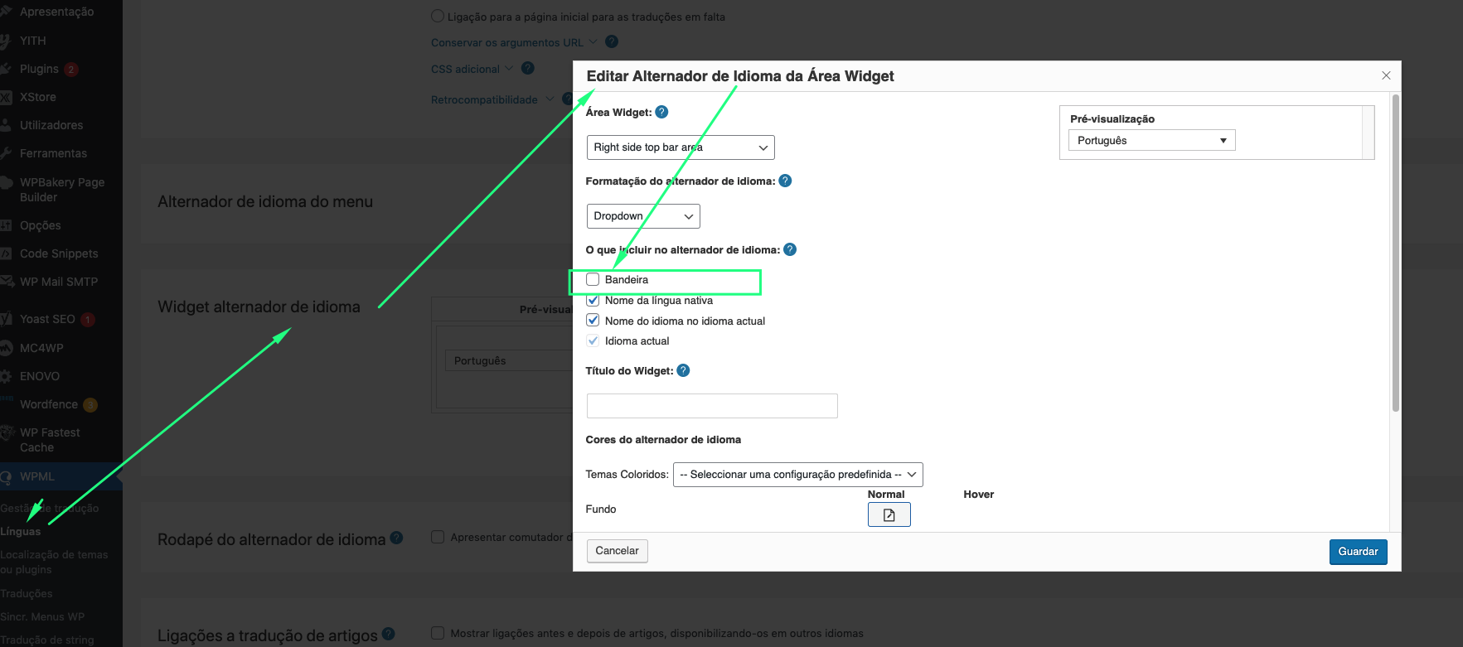Toggle Nome do idioma no idioma actual checkbox
Viewport: 1463px width, 647px height.
(x=593, y=320)
